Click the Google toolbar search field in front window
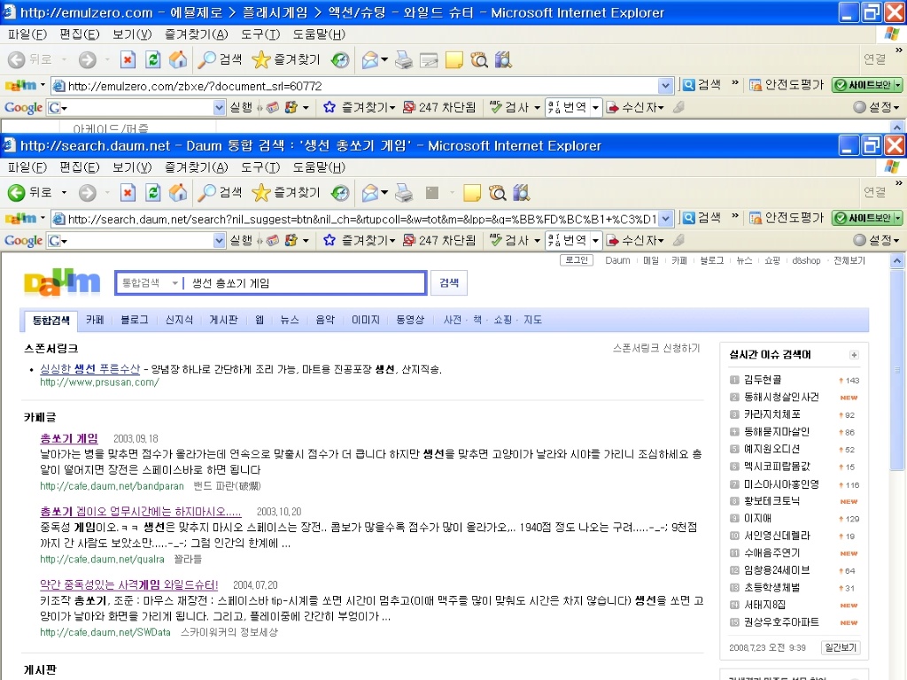 tap(136, 240)
